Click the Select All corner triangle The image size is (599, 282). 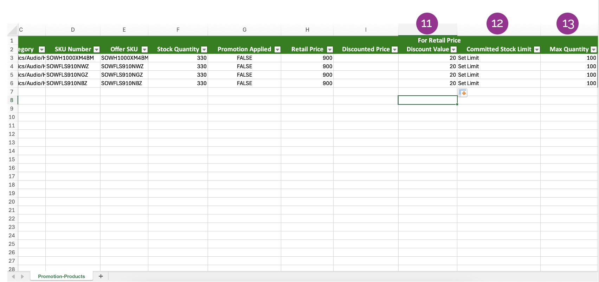click(x=13, y=30)
